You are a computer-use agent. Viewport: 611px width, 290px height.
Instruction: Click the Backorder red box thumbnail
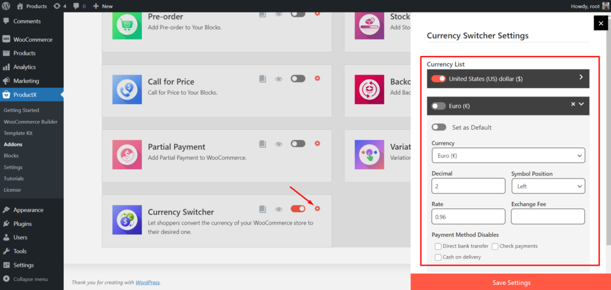tap(369, 89)
